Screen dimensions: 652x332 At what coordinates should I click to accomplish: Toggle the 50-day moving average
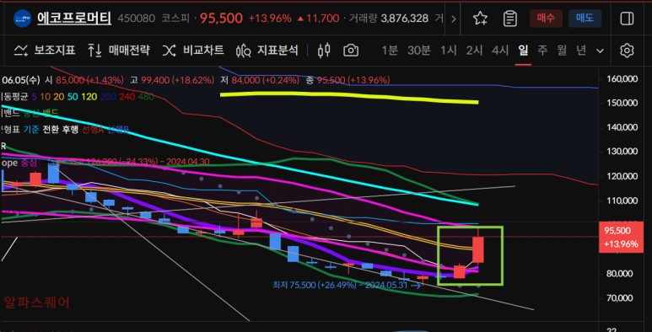click(73, 97)
